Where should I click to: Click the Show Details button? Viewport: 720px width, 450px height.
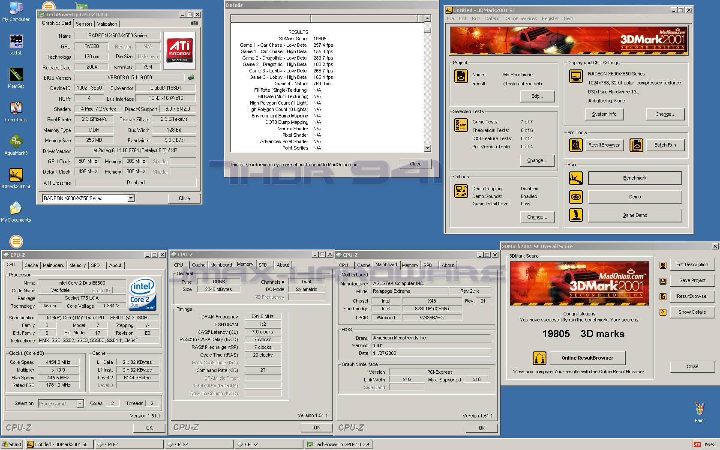(x=692, y=312)
